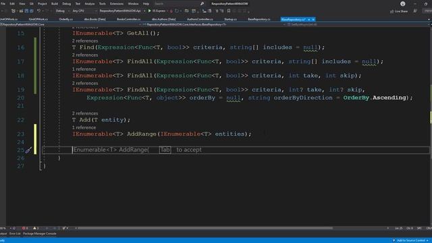Click the Undo arrow in toolbar

pos(38,11)
